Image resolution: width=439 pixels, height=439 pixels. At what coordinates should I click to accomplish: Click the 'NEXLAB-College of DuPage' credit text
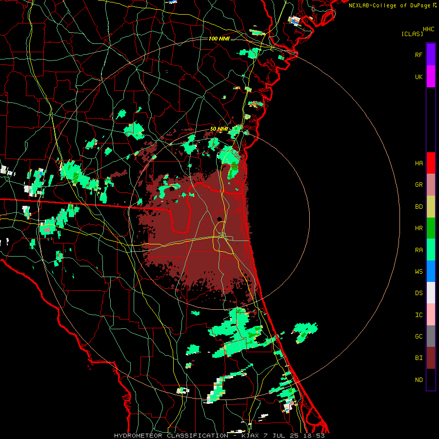click(389, 5)
